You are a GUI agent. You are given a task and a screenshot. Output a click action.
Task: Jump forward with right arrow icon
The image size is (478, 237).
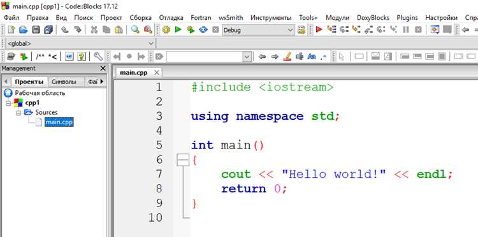[275, 56]
